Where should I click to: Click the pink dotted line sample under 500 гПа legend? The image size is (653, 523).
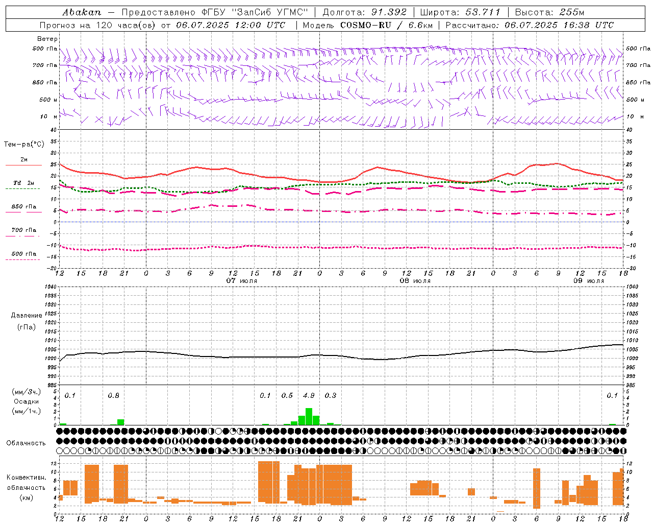[23, 259]
